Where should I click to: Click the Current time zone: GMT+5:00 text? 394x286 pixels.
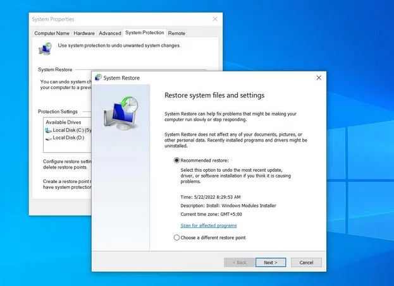tap(211, 214)
